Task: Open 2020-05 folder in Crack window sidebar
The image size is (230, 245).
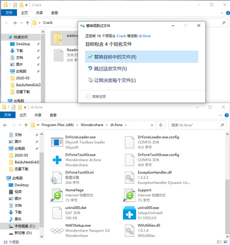Action: tap(23, 78)
